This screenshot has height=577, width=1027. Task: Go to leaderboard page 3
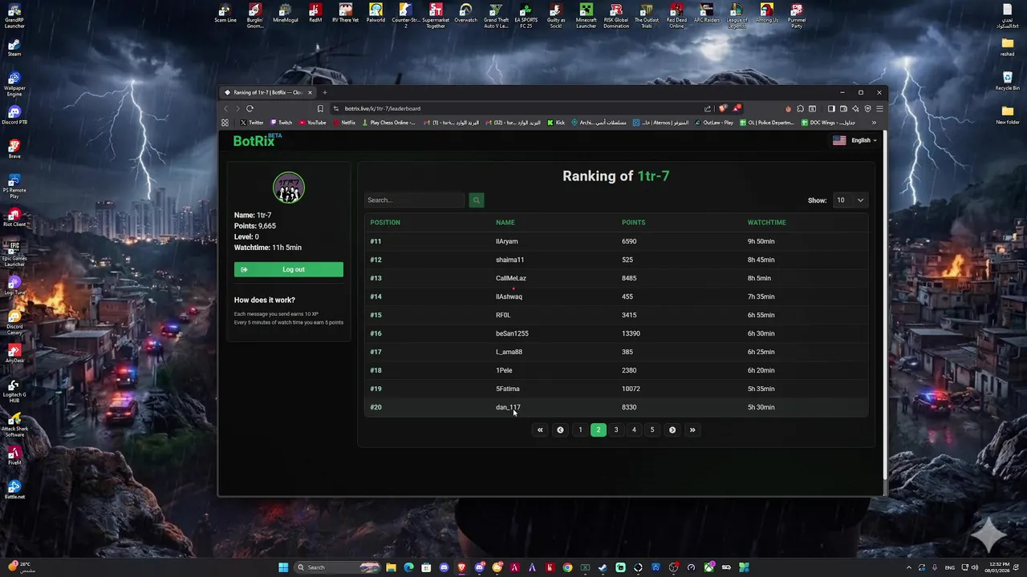pos(616,430)
